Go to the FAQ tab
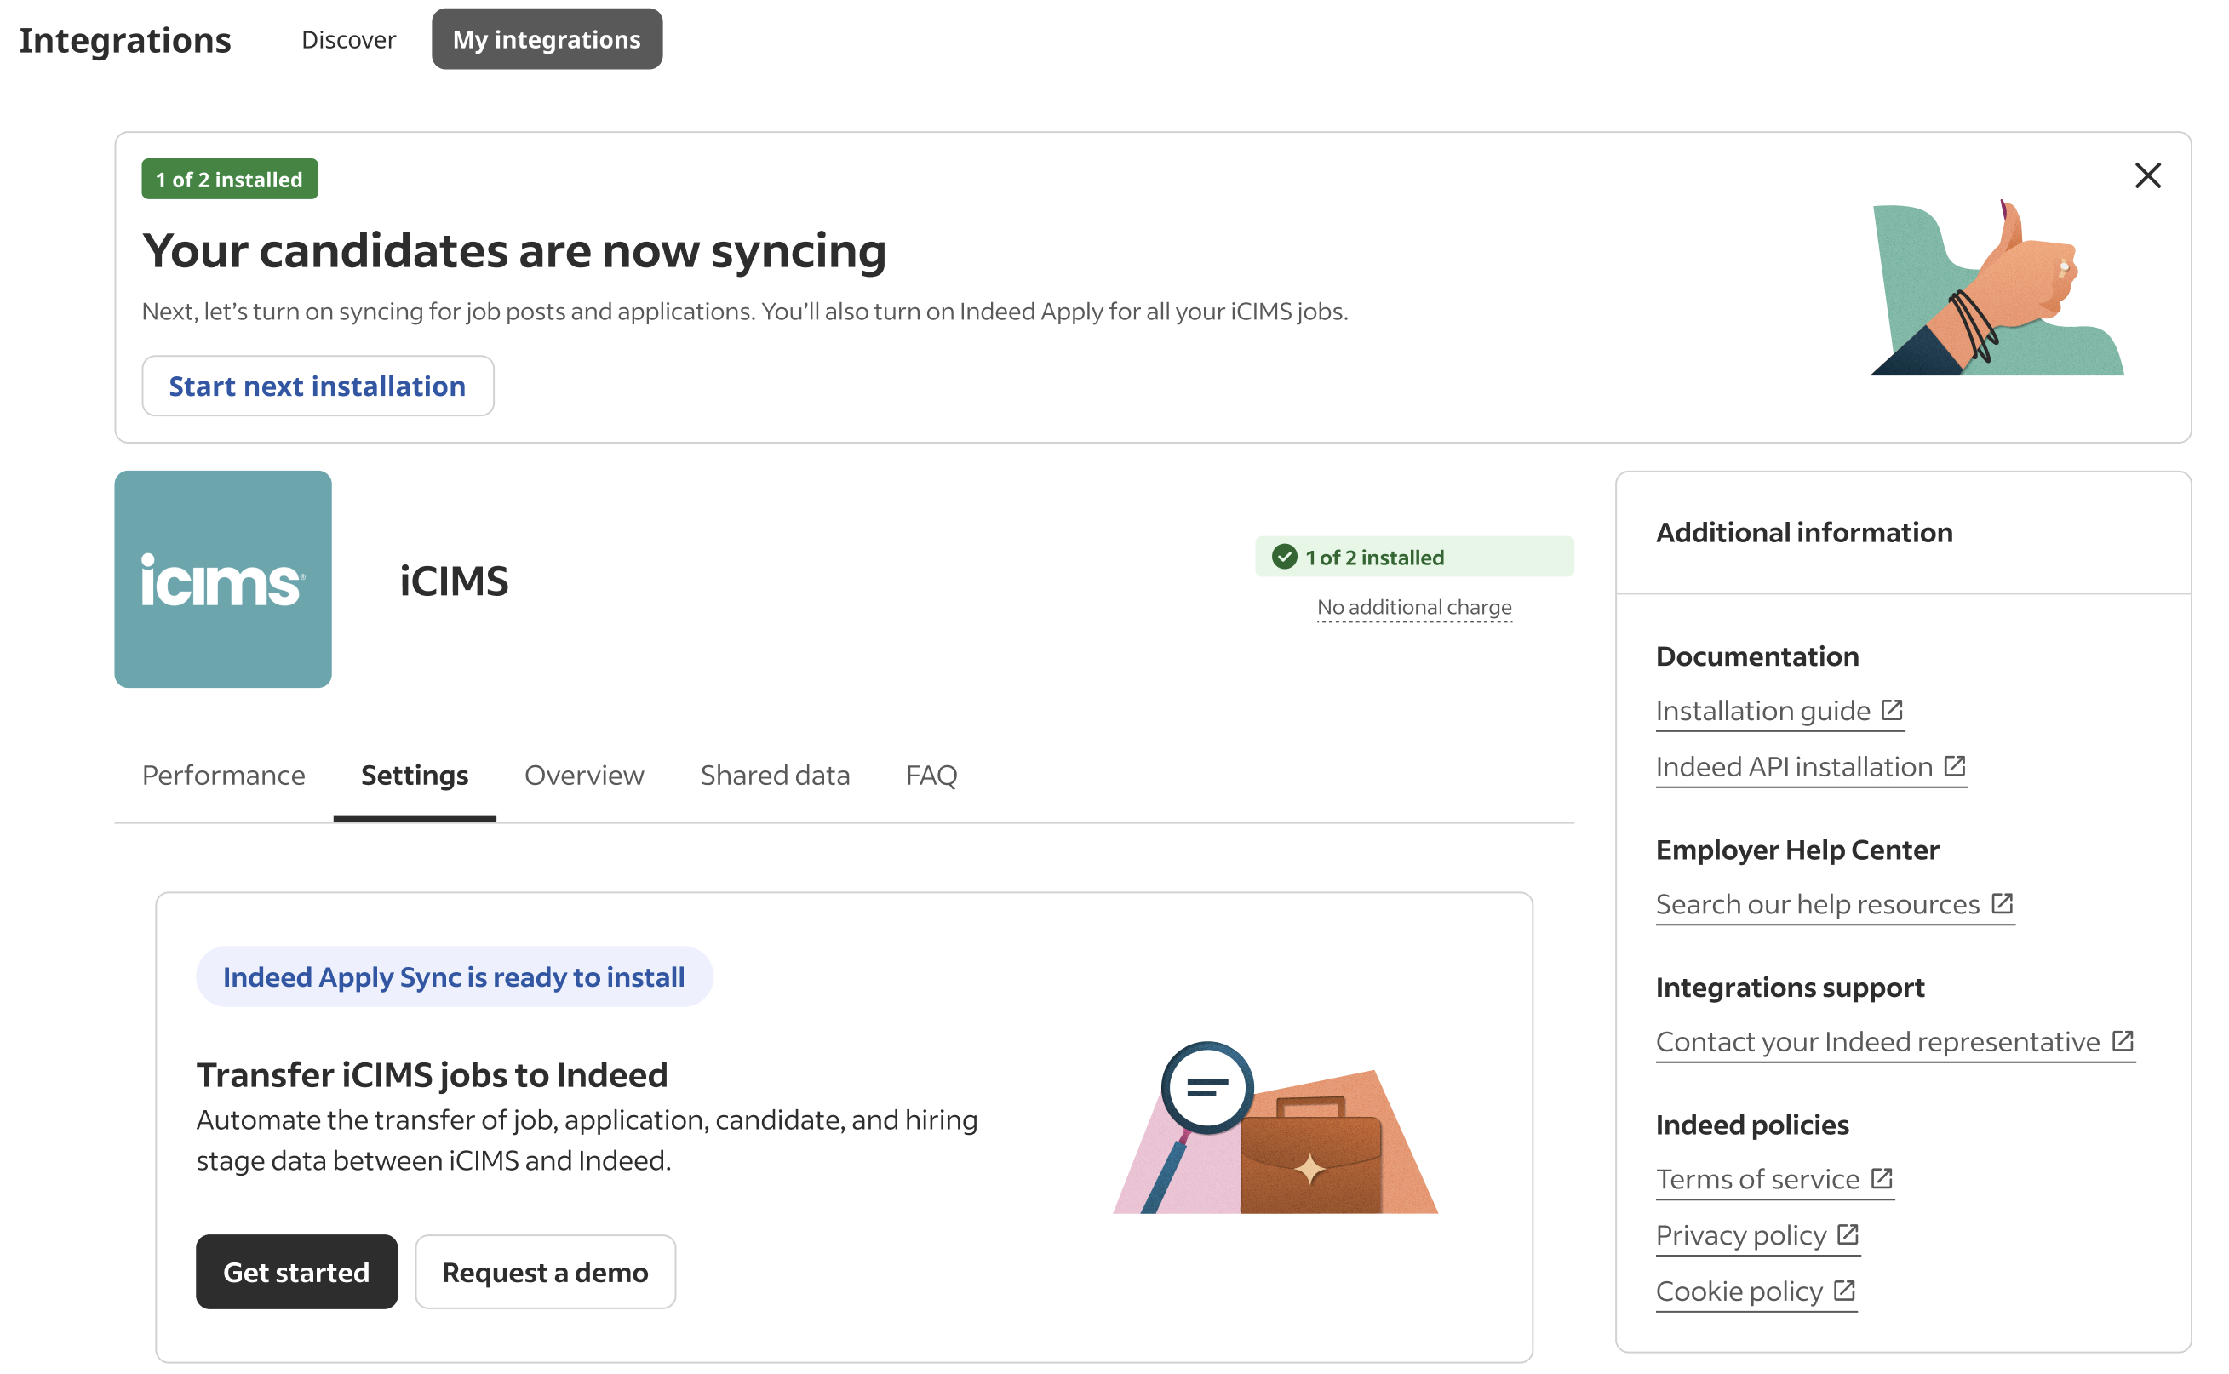Image resolution: width=2229 pixels, height=1374 pixels. pyautogui.click(x=931, y=776)
